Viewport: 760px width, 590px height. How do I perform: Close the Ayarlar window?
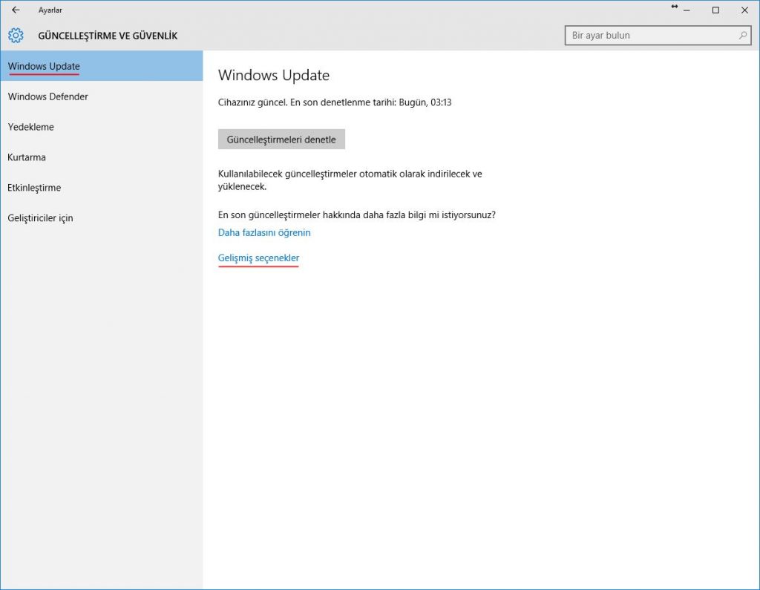point(744,10)
